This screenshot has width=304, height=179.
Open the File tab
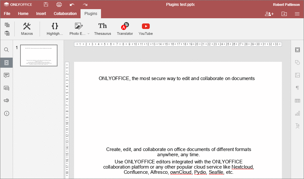point(7,14)
